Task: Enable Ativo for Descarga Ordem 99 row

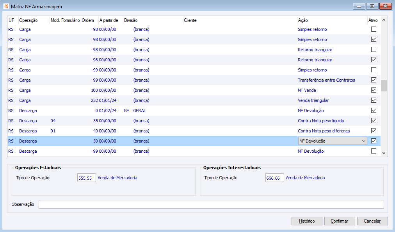Action: (374, 151)
